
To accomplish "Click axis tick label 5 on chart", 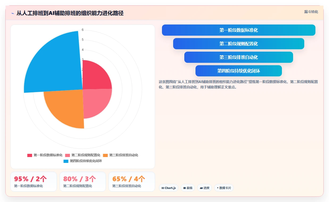I will pos(83,40).
